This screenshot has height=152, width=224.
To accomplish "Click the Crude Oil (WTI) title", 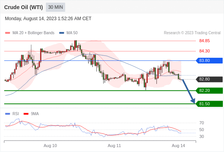I will click(x=24, y=7).
